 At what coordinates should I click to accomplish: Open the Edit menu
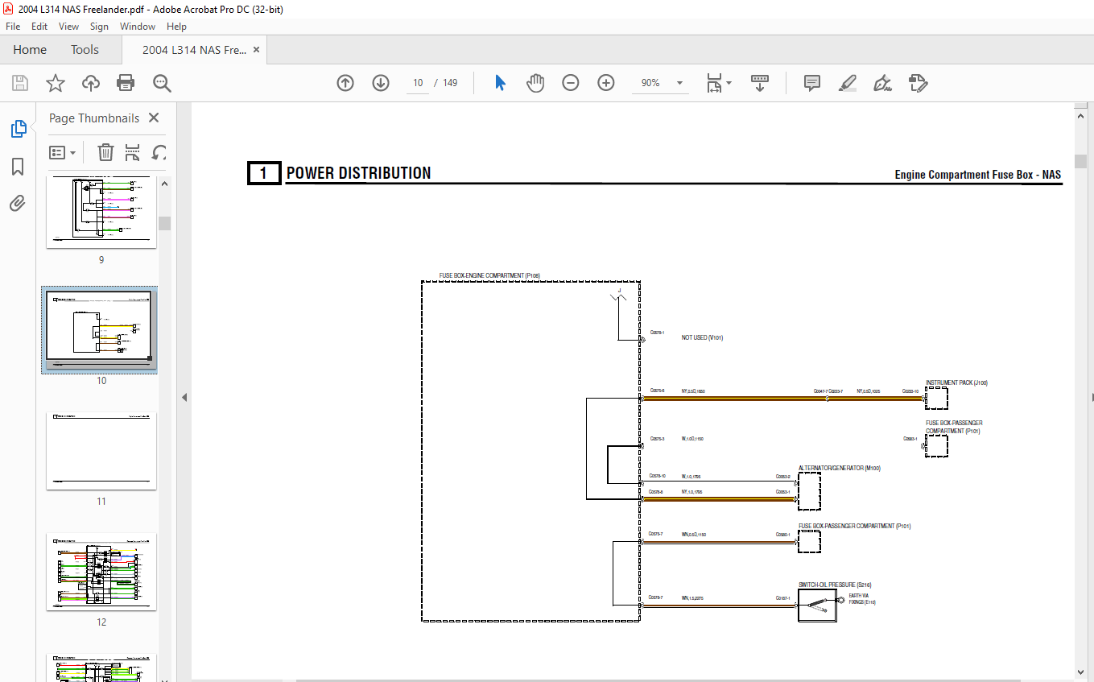click(39, 27)
